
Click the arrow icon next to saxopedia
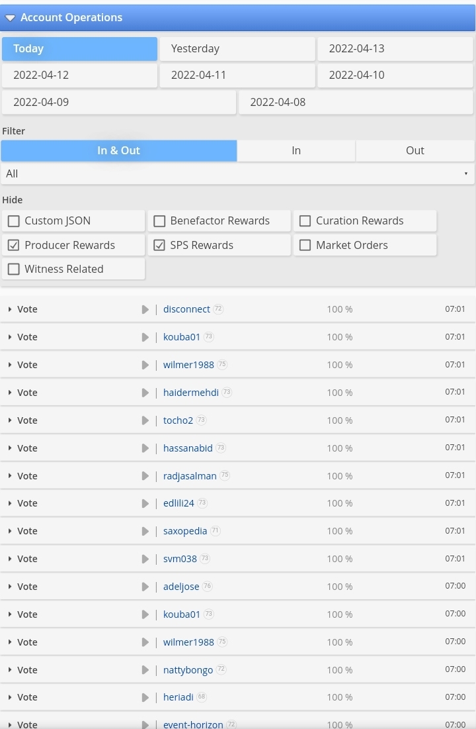pyautogui.click(x=145, y=532)
